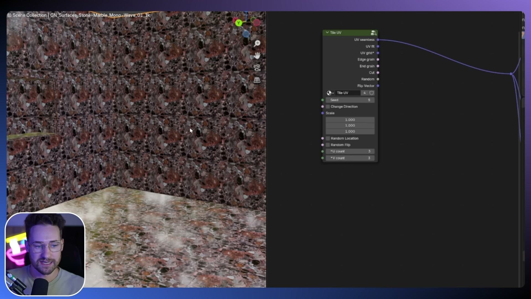Click the user count 4 button
The image size is (531, 299).
coord(365,93)
